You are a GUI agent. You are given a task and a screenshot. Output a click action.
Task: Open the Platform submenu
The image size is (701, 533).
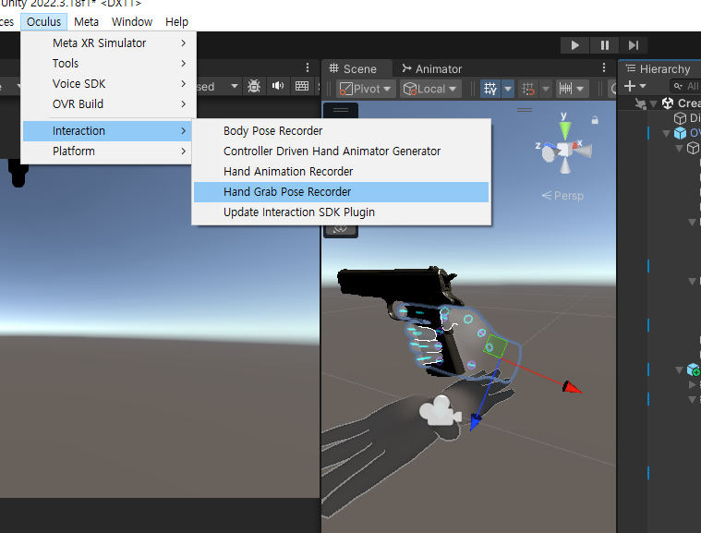click(x=109, y=151)
